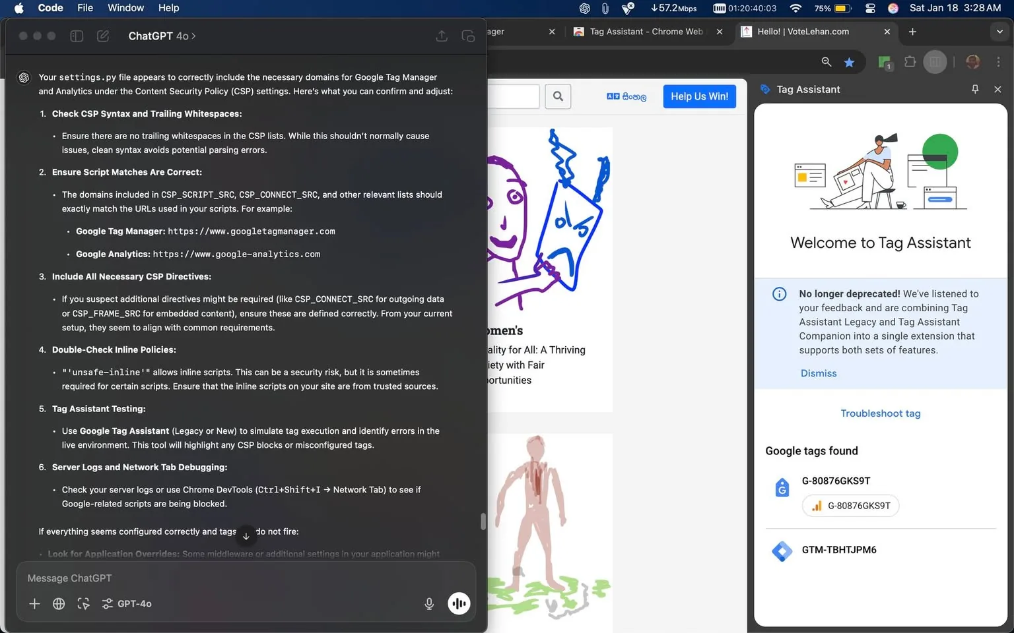Open voice mode from the composer
The height and width of the screenshot is (633, 1014).
(459, 603)
